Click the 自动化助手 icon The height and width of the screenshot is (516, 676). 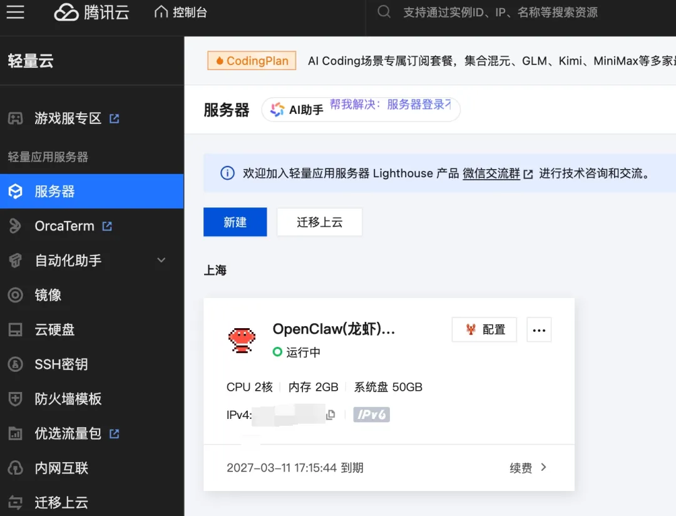(15, 261)
